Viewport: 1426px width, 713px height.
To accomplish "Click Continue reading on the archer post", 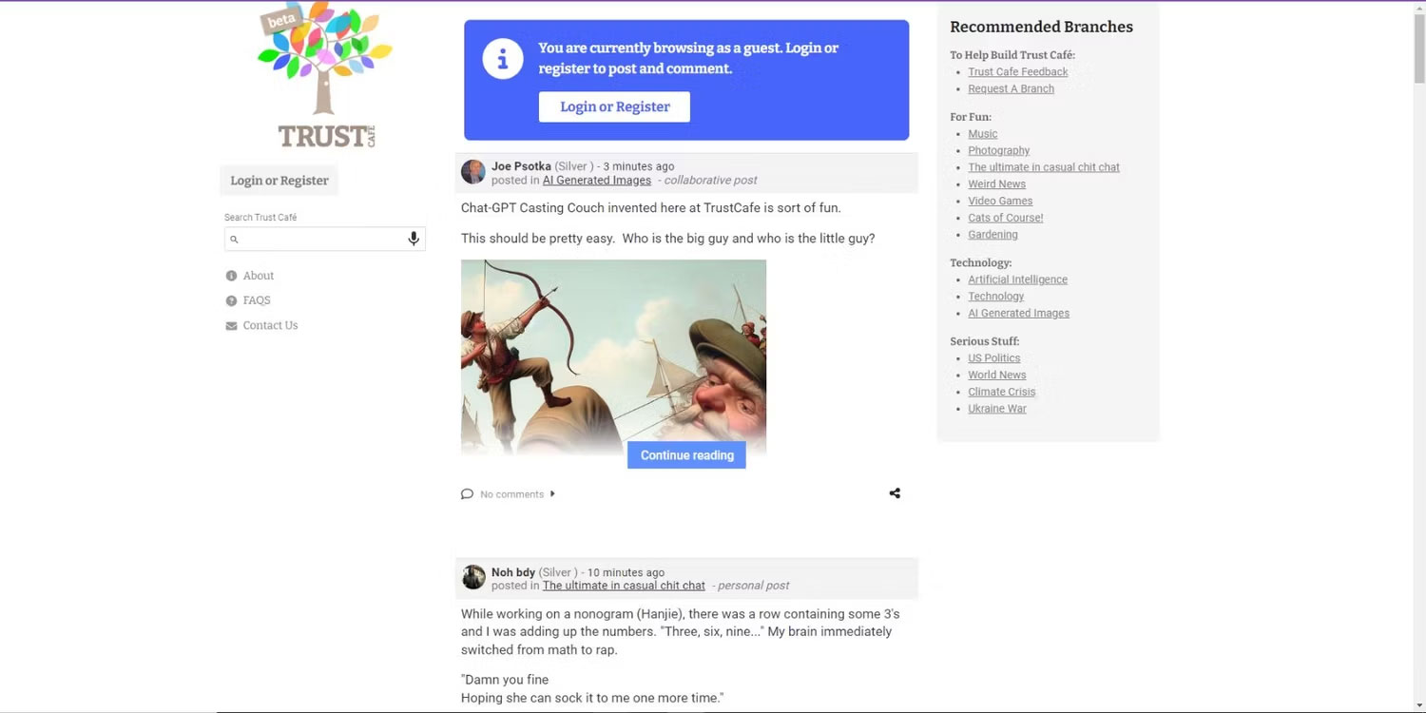I will (x=686, y=455).
